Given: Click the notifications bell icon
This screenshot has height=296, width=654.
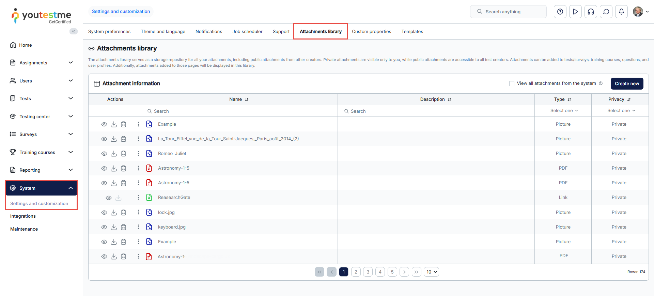Looking at the screenshot, I should [x=621, y=12].
